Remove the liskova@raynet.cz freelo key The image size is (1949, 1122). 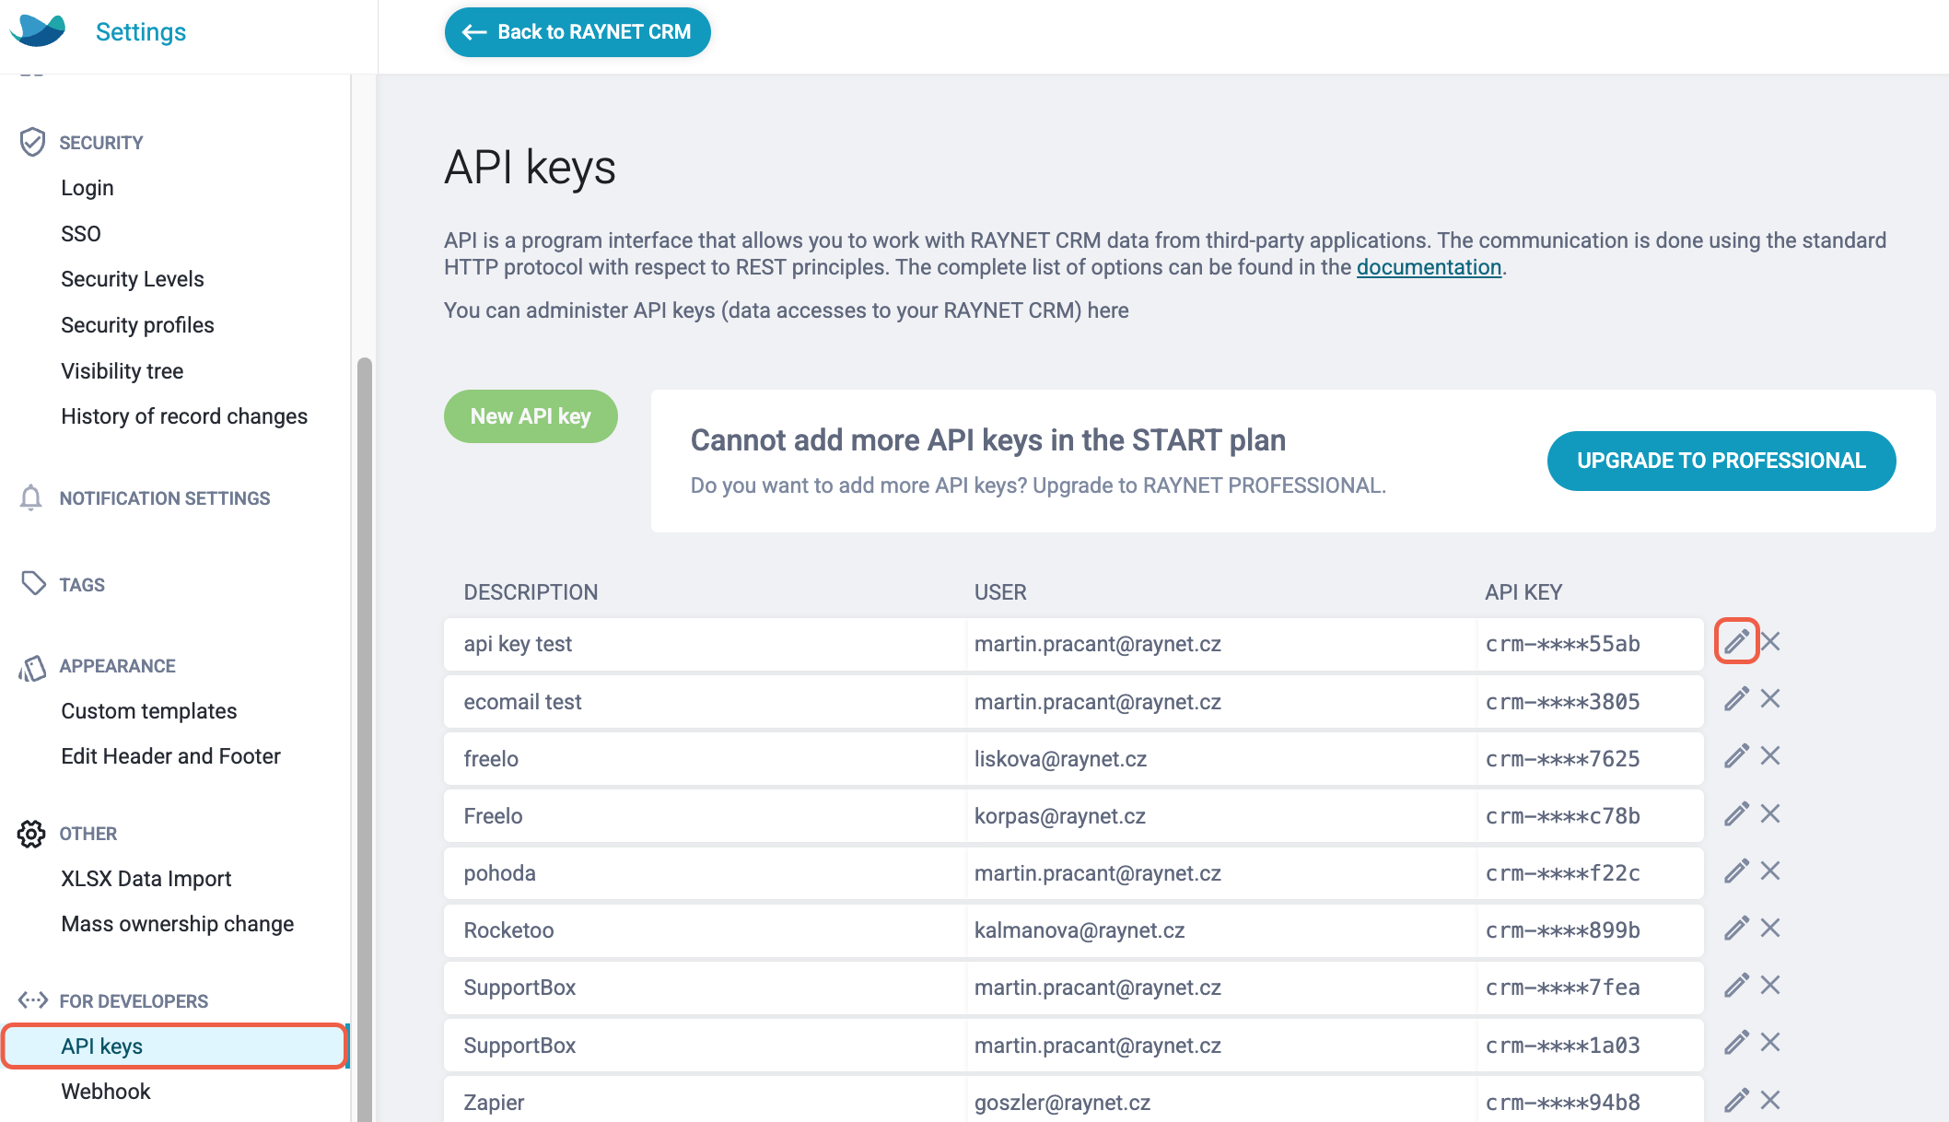(1770, 756)
